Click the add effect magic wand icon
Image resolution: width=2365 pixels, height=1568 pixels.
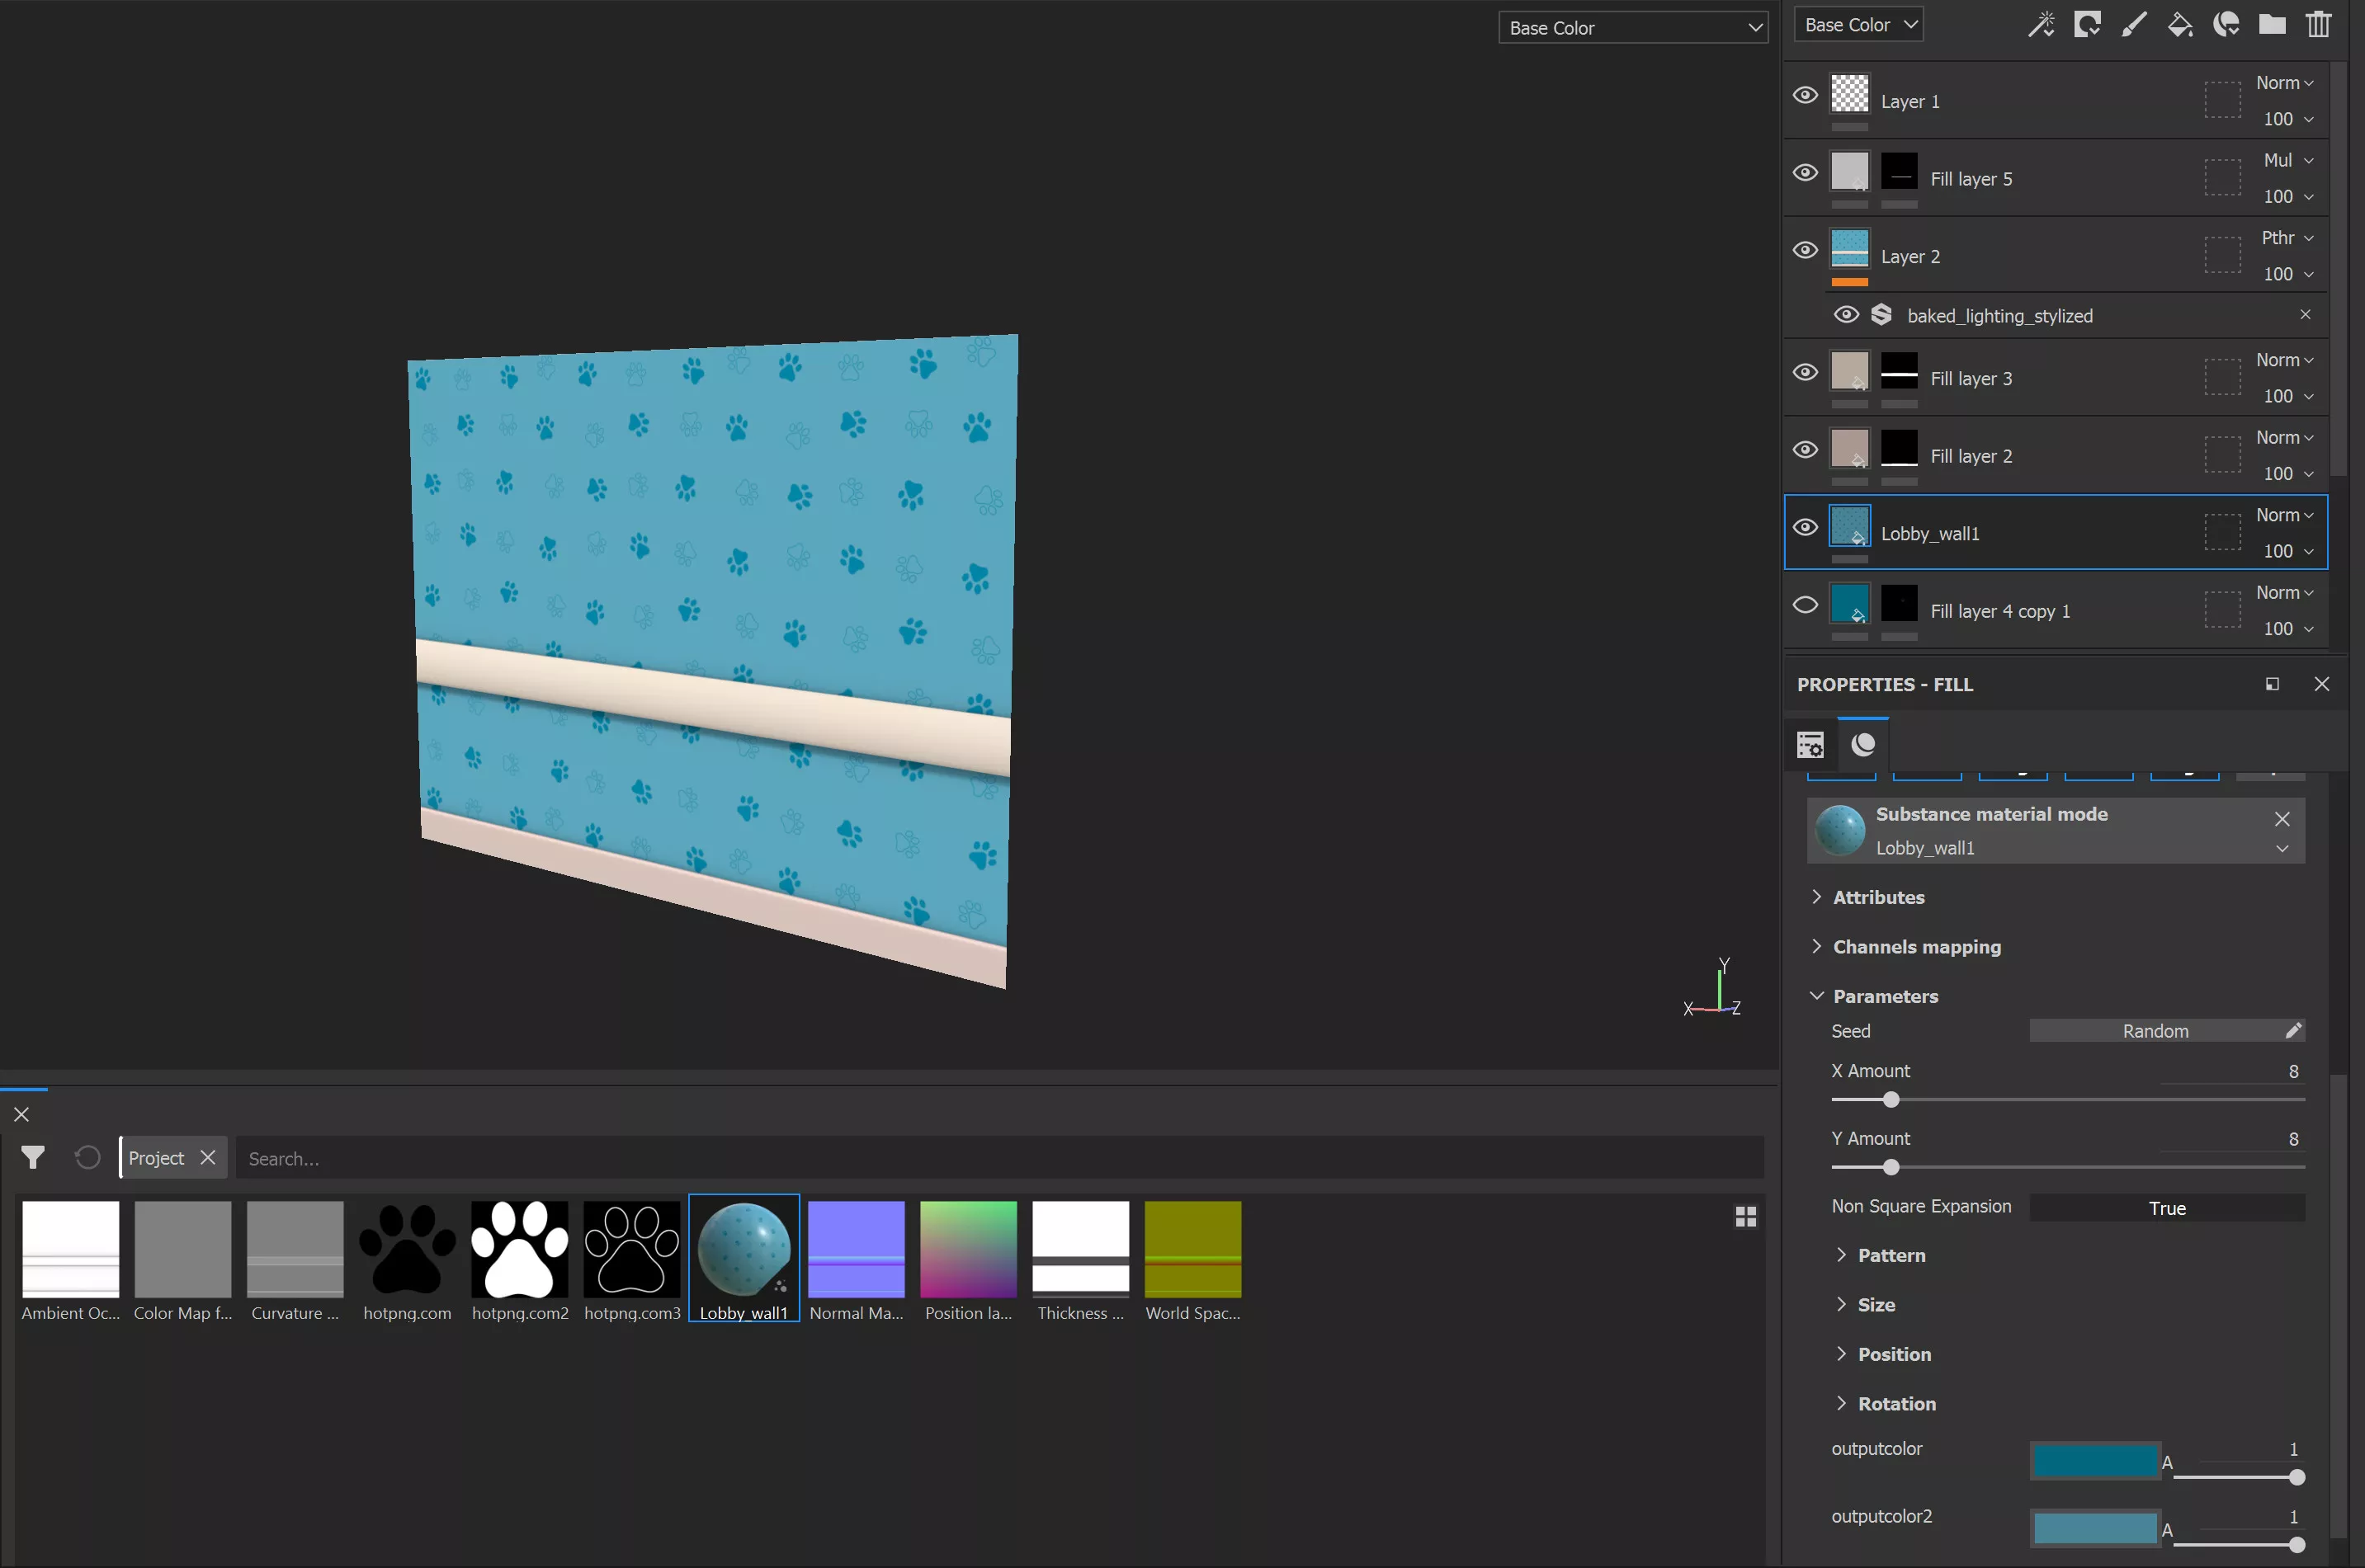(x=2041, y=24)
